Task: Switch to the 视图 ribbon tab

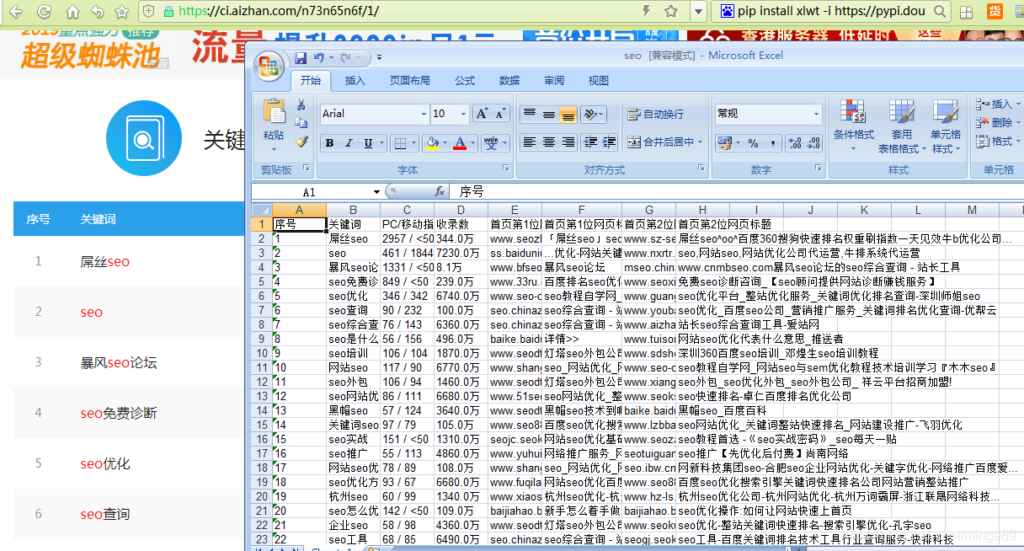Action: click(599, 81)
